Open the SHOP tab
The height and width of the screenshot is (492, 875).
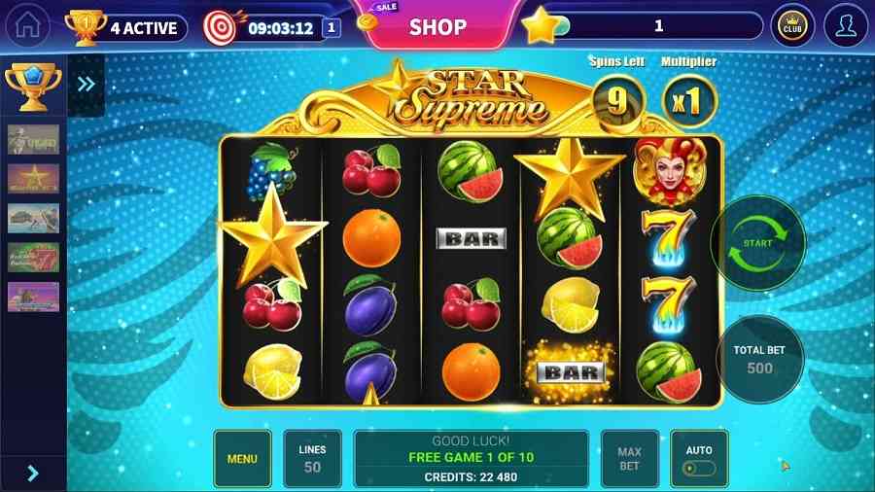pyautogui.click(x=438, y=26)
